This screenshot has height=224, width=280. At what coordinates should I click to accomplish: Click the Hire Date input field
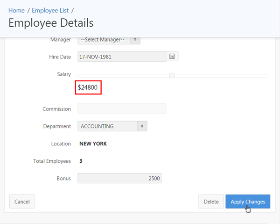121,57
